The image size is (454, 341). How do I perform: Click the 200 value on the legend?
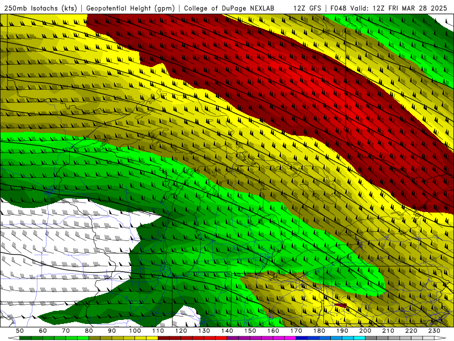(365, 331)
